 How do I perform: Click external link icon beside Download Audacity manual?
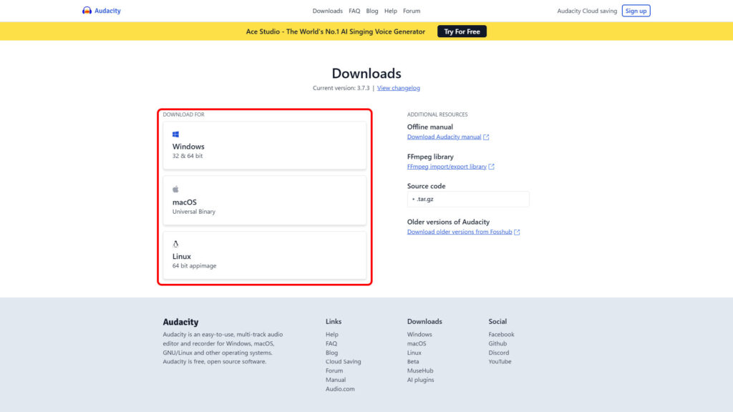486,137
